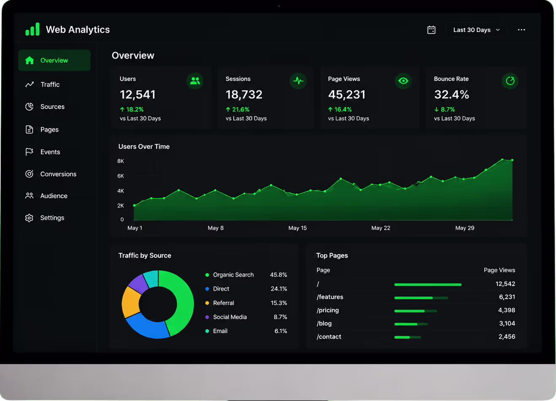Viewport: 556px width, 401px height.
Task: Open the Settings section
Action: 52,218
